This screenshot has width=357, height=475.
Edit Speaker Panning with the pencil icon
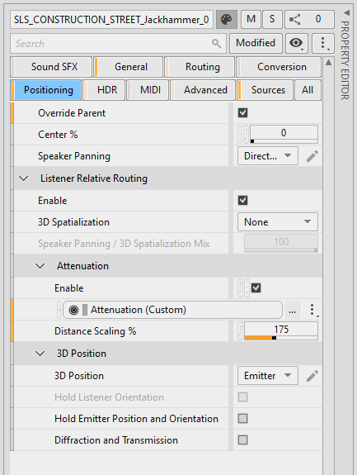tap(312, 156)
